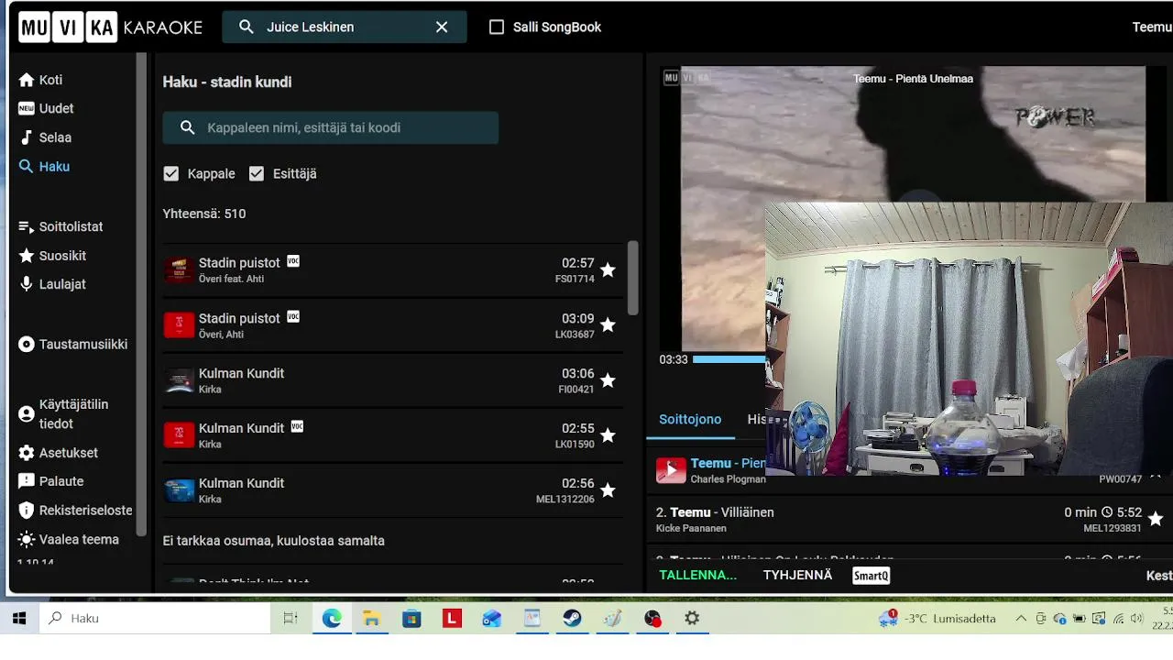Click the MUVIKA Karaoke logo
The image size is (1173, 660).
pos(111,27)
